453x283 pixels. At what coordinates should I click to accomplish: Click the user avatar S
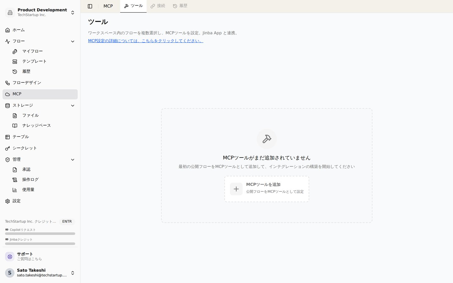10,273
